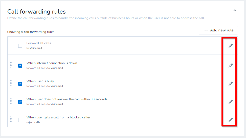Click the Add new rule button
The image size is (246, 138).
click(218, 30)
